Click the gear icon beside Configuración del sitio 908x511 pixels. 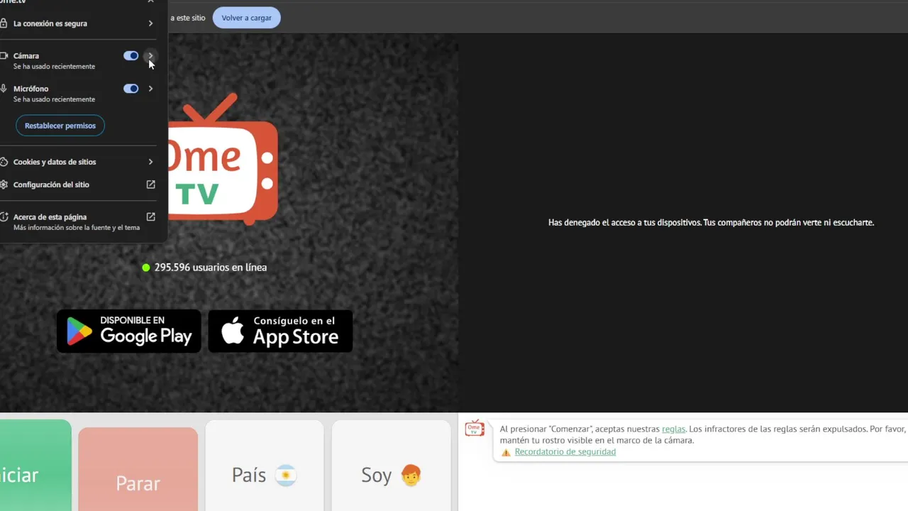[x=4, y=185]
